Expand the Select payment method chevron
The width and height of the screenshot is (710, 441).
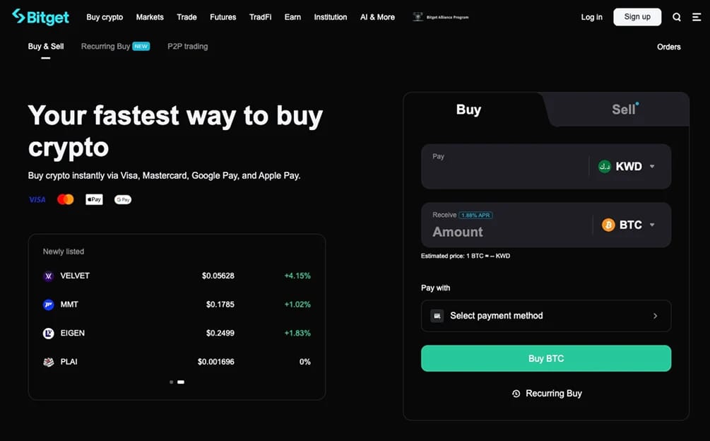(x=655, y=316)
